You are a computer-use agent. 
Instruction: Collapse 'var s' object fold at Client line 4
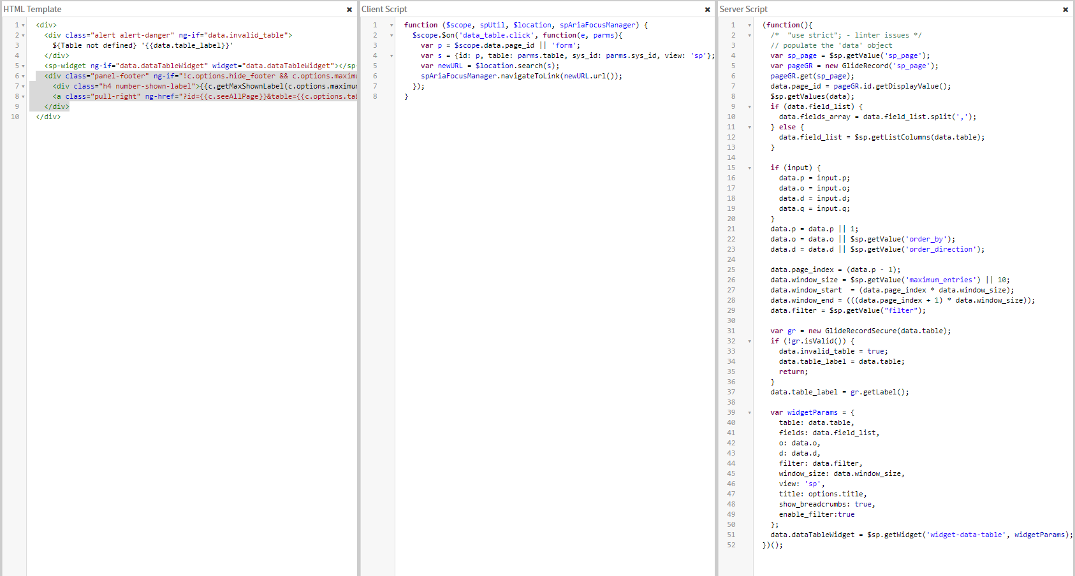point(391,56)
